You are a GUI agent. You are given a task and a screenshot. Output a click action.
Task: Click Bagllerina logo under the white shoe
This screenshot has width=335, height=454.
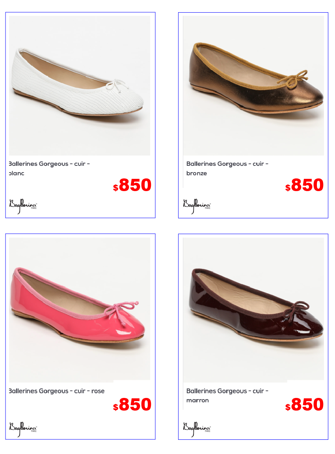(x=23, y=206)
